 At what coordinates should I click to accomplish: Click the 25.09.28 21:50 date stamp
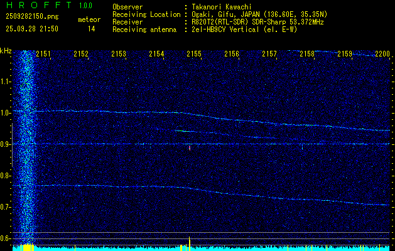point(31,29)
